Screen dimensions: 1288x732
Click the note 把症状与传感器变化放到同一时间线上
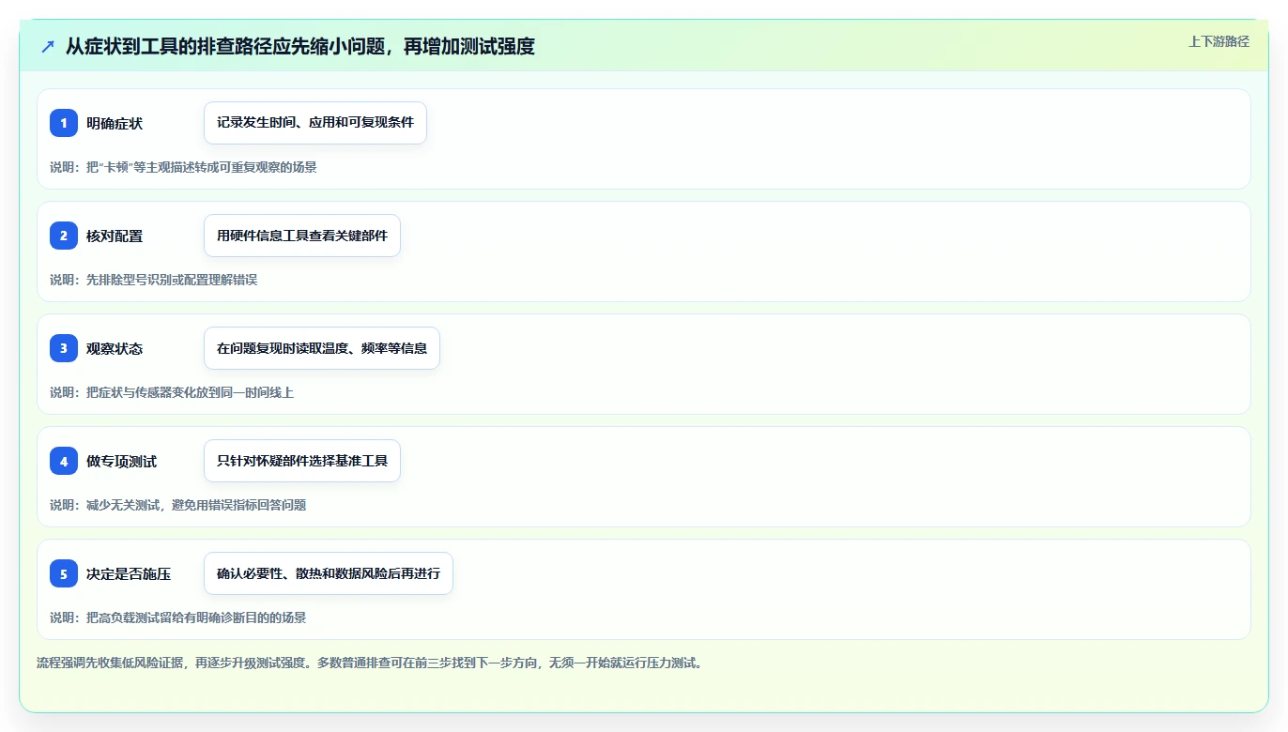190,392
